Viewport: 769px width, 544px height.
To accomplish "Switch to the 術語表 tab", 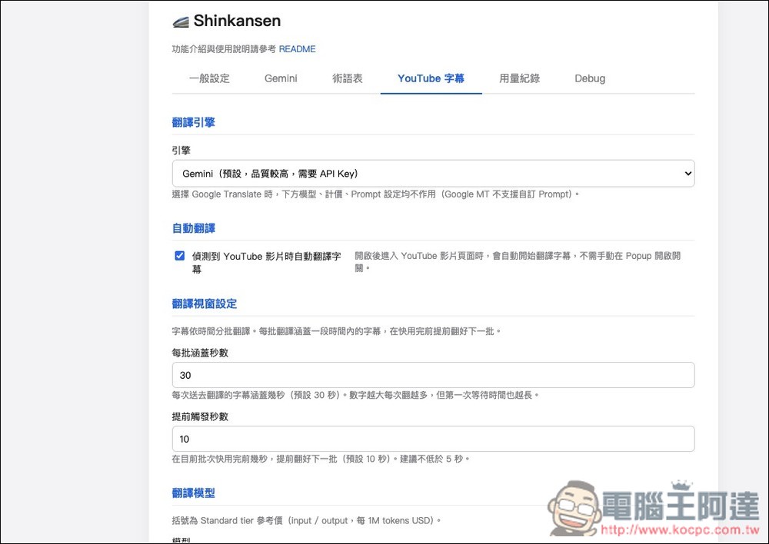I will point(347,78).
